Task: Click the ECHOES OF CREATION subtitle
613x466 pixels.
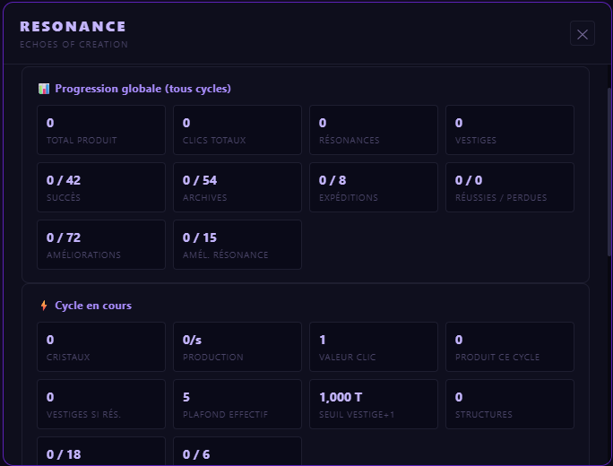Action: [73, 45]
